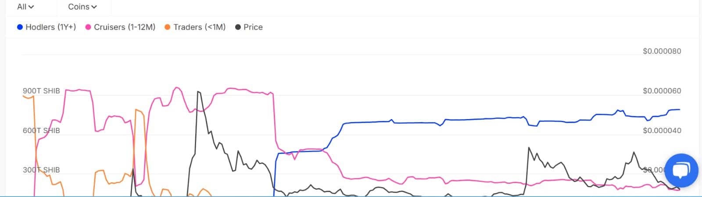Click the $0.000040 price axis label
The image size is (702, 197).
click(662, 130)
